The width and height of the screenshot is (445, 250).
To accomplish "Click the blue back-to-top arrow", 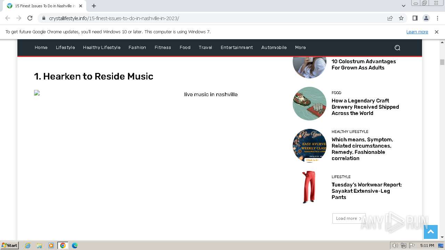I will [x=430, y=232].
